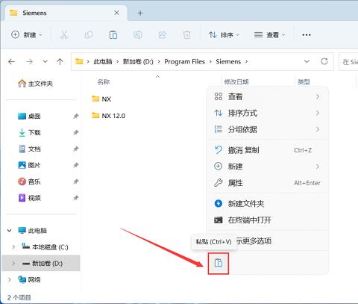Select the NX 12.0 folder
Viewport: 358px width, 304px height.
[x=108, y=116]
